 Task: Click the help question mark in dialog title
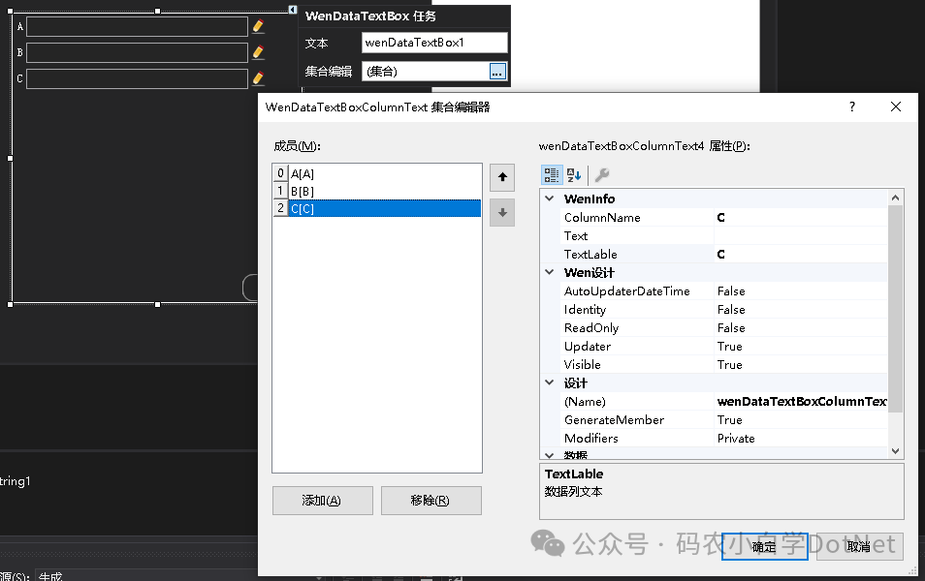[851, 107]
